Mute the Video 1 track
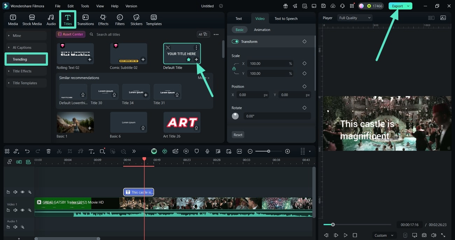 tap(15, 210)
